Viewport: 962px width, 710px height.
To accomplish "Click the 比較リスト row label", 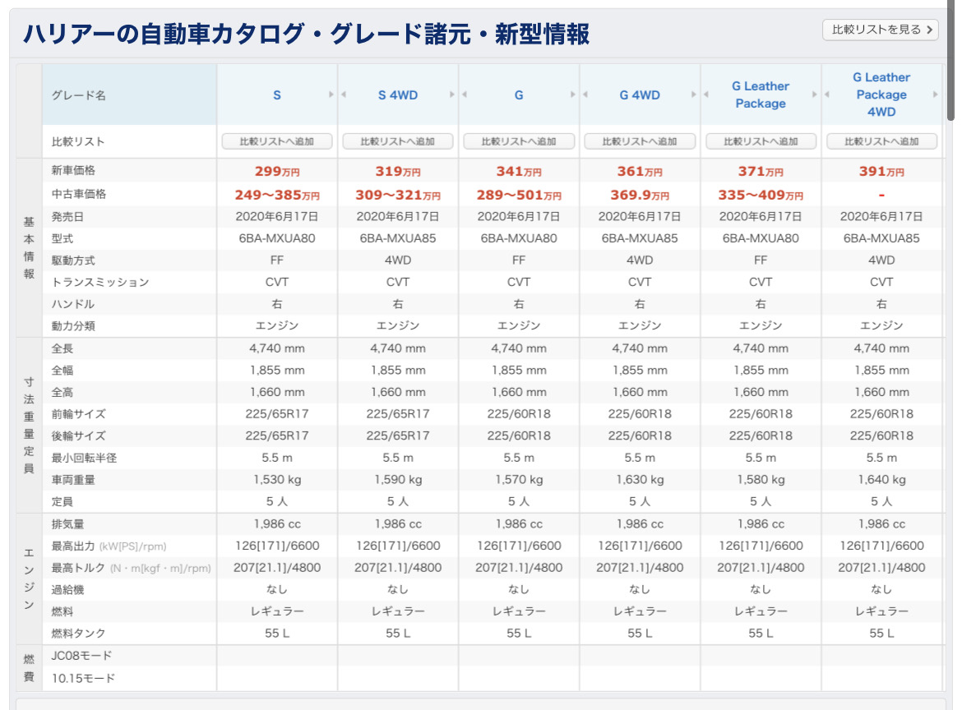I will pos(78,141).
